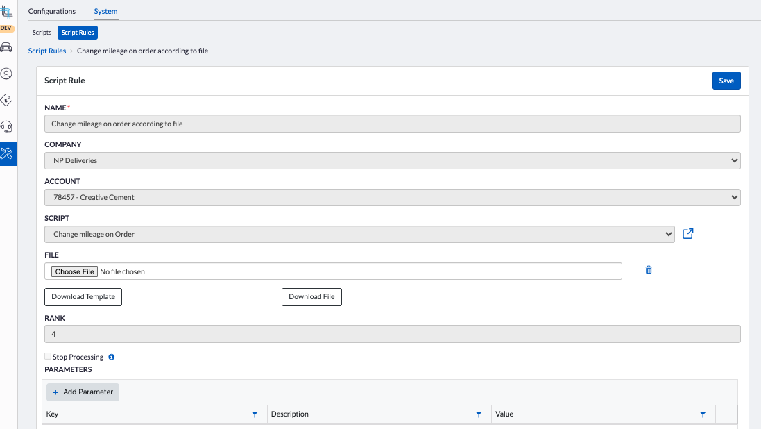Screen dimensions: 761x429
Task: Select the Scripts sub-tab
Action: (x=42, y=33)
